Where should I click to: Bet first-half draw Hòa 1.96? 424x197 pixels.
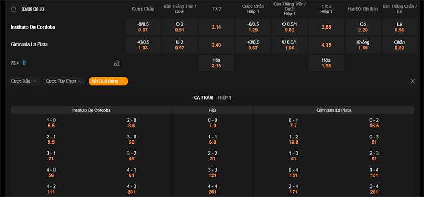coord(326,63)
